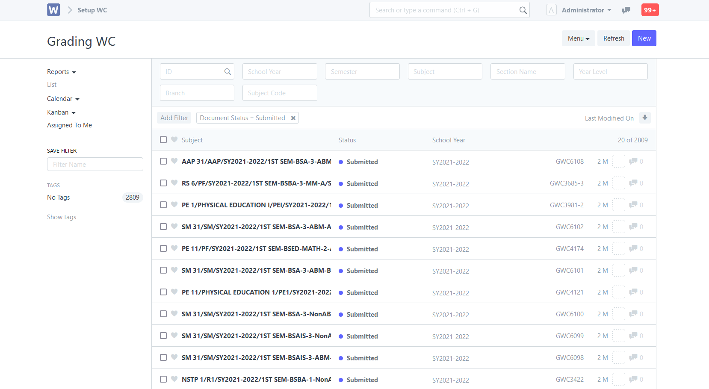Check the PE 11/PF BSED-MATH row checkbox
Screen dimensions: 709x389
(x=163, y=248)
